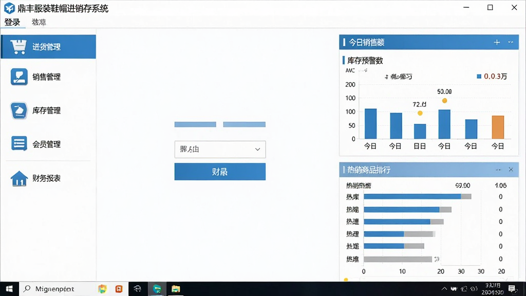
Task: Click the 库存预警数 heading
Action: [x=365, y=61]
